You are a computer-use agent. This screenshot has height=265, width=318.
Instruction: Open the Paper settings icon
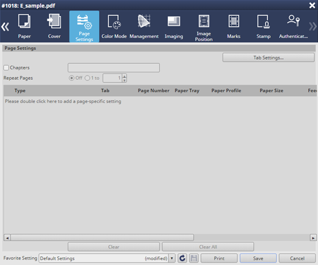[25, 26]
